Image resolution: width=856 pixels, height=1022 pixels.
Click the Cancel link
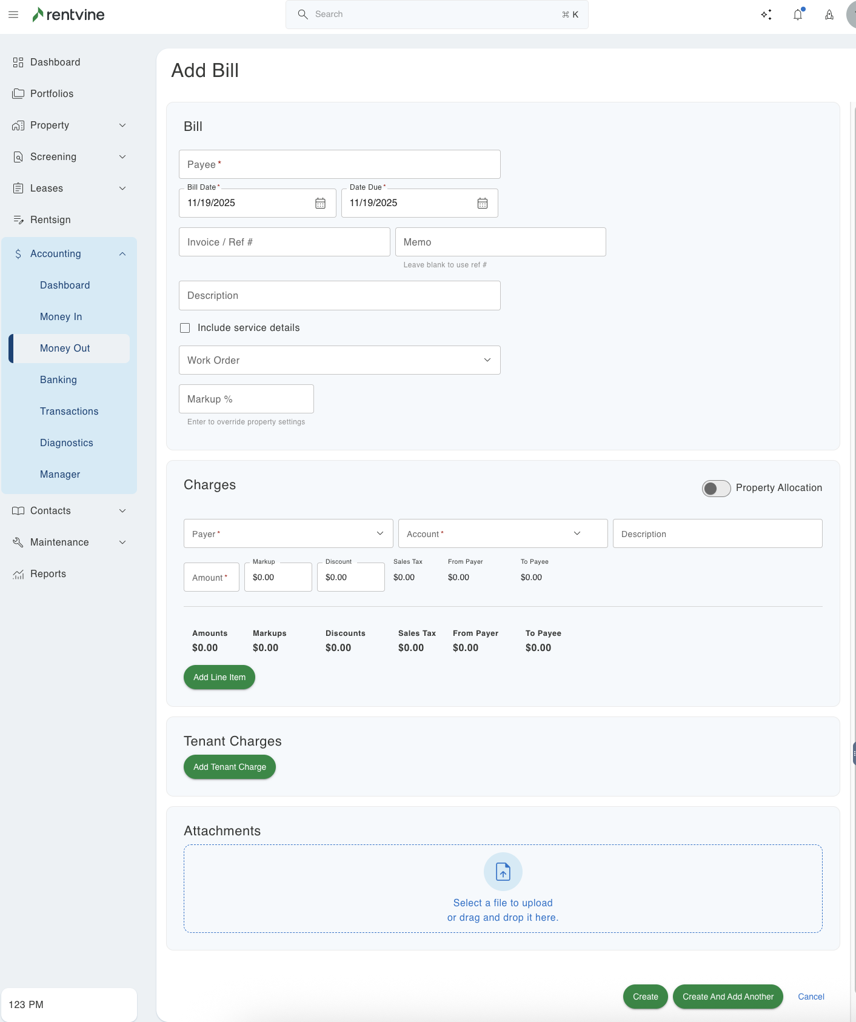pos(811,997)
